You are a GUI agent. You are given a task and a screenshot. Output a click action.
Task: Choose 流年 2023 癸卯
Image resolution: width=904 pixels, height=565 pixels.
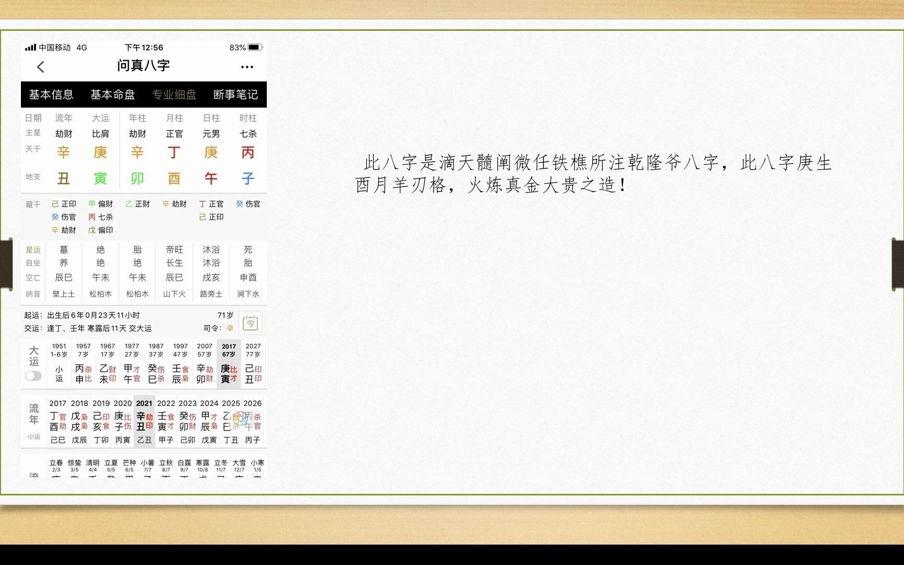pos(187,422)
